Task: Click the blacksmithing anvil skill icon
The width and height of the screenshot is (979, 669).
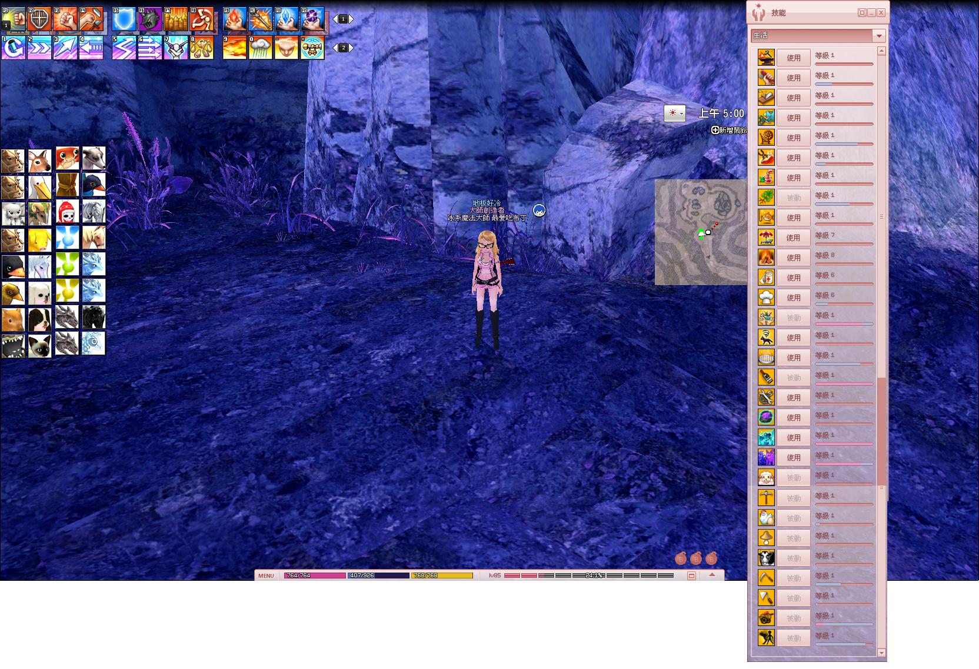Action: [x=765, y=58]
